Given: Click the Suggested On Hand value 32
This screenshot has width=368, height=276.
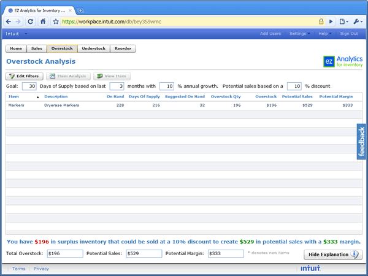Looking at the screenshot, I should pos(202,105).
